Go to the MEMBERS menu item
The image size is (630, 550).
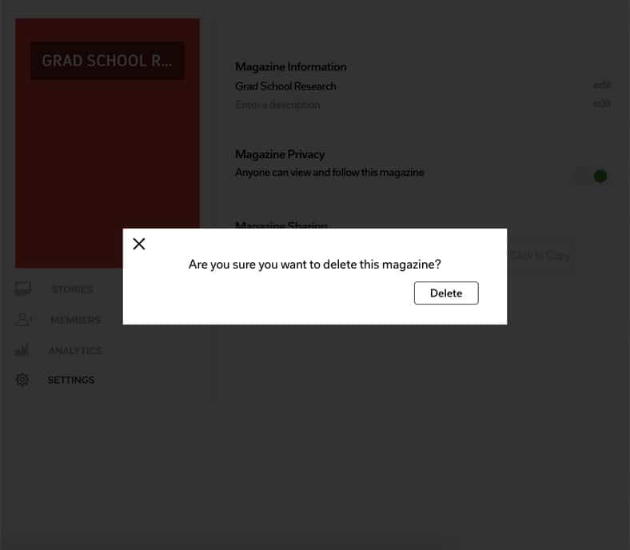click(76, 320)
